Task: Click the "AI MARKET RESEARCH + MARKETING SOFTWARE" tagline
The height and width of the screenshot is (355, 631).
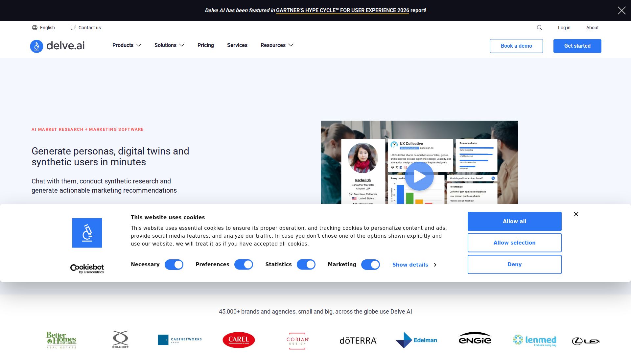Action: [87, 130]
